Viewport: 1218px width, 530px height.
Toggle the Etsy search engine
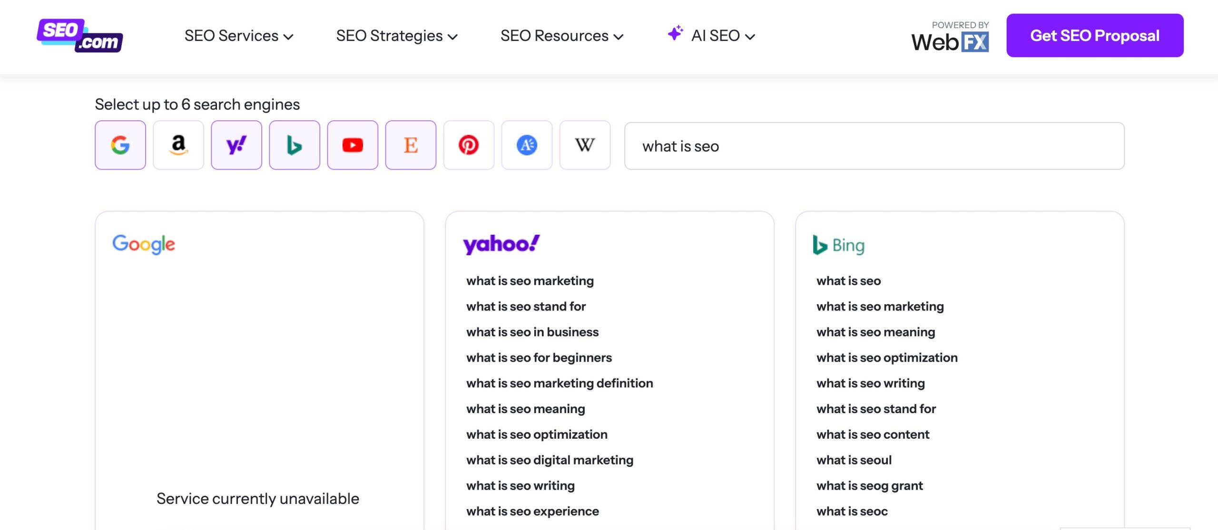point(411,145)
